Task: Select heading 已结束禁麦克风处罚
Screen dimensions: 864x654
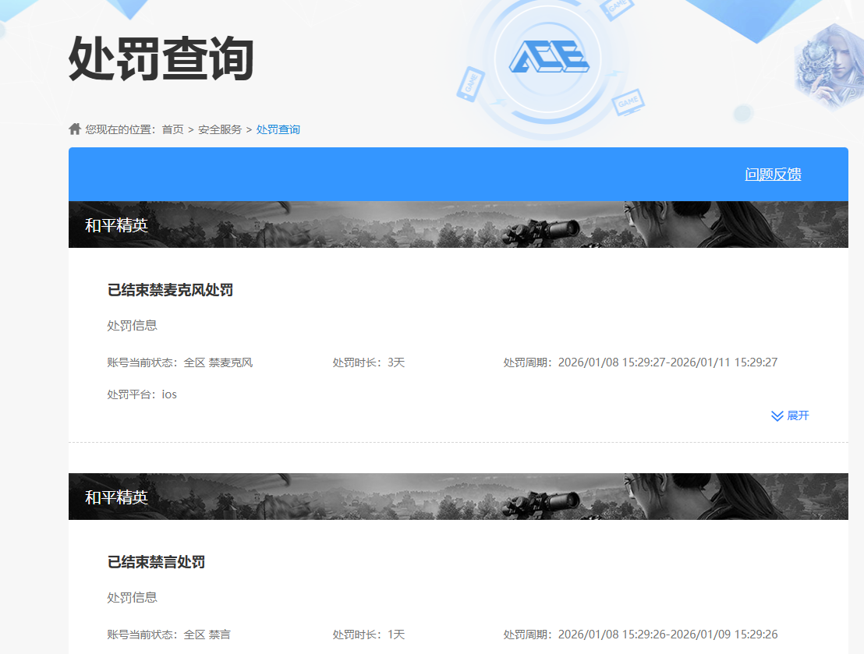Action: (170, 290)
